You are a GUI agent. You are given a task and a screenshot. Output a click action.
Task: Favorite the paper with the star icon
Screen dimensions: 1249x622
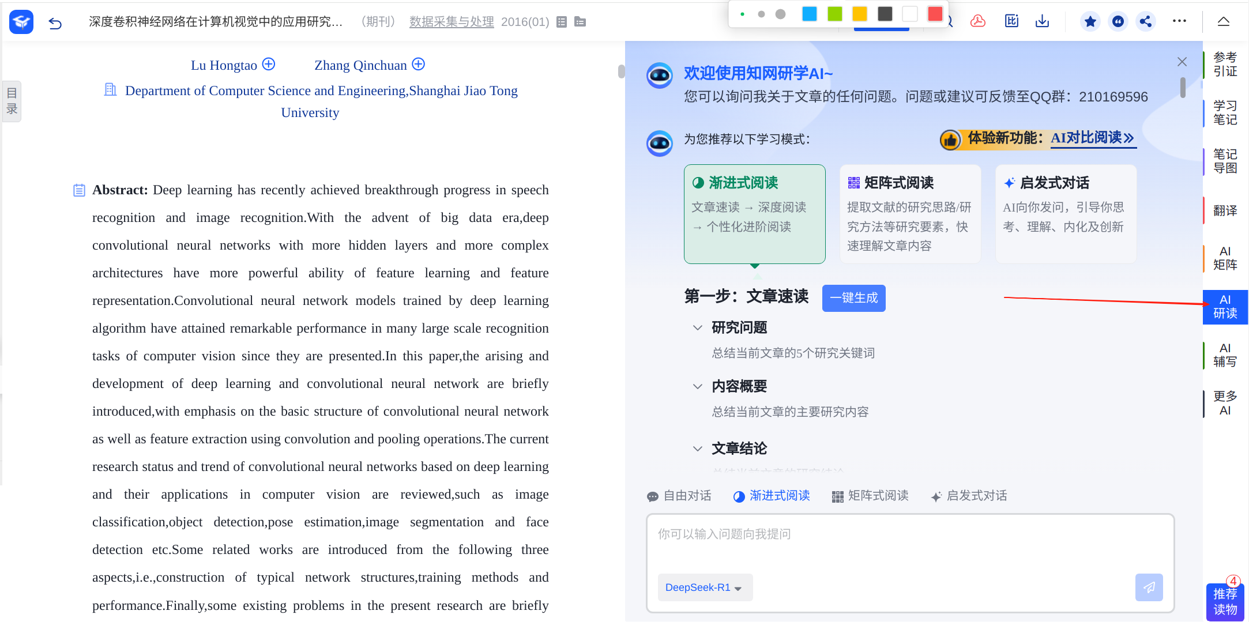click(1090, 22)
